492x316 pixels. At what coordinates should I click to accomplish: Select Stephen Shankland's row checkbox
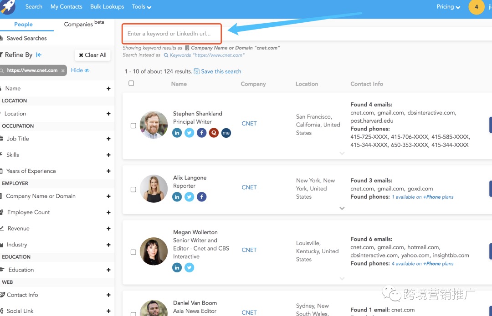(133, 125)
